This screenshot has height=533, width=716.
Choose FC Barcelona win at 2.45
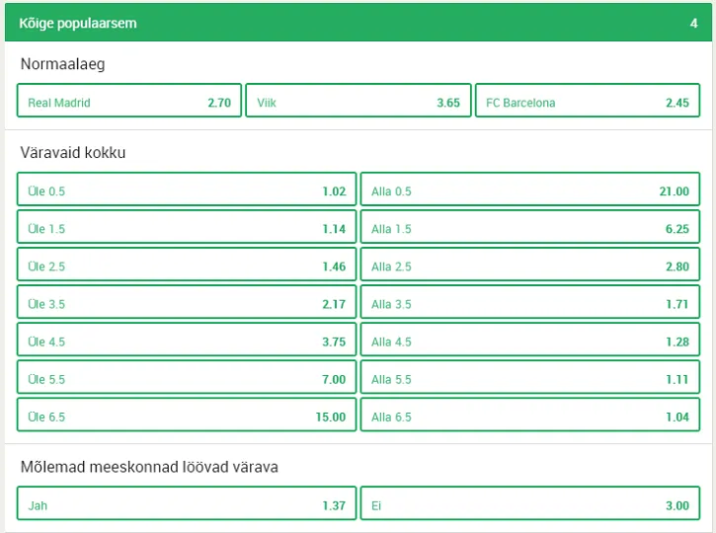pyautogui.click(x=587, y=102)
